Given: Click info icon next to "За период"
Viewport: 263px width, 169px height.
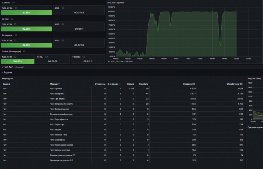Looking at the screenshot, I should (16, 35).
